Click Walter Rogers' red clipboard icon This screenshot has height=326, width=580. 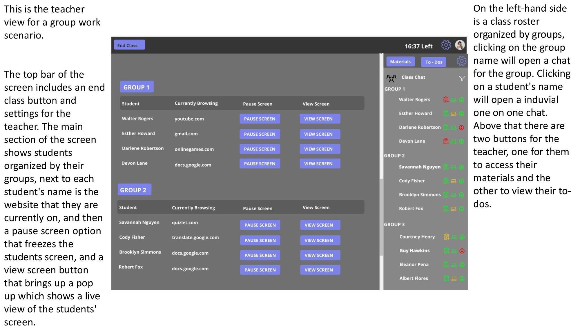pyautogui.click(x=446, y=100)
